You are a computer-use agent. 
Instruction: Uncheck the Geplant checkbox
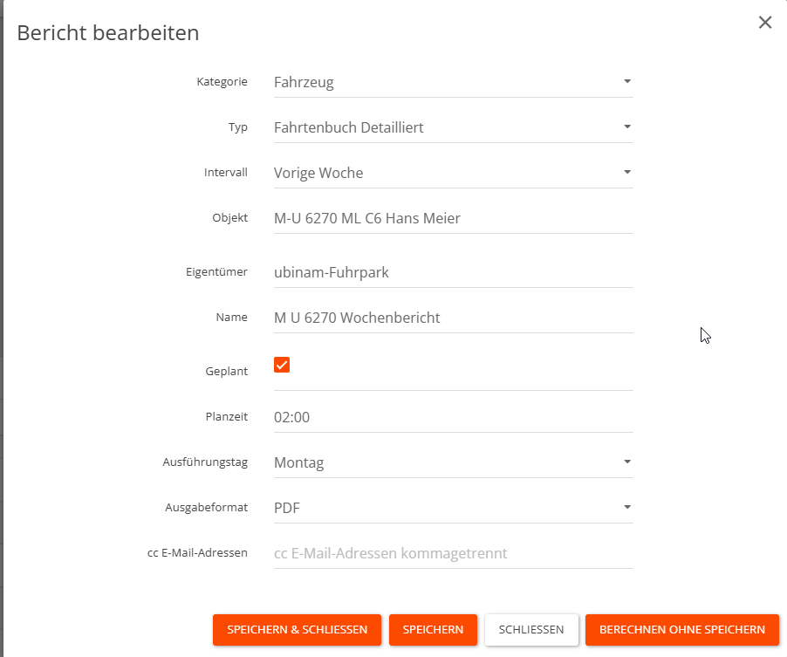pos(282,365)
